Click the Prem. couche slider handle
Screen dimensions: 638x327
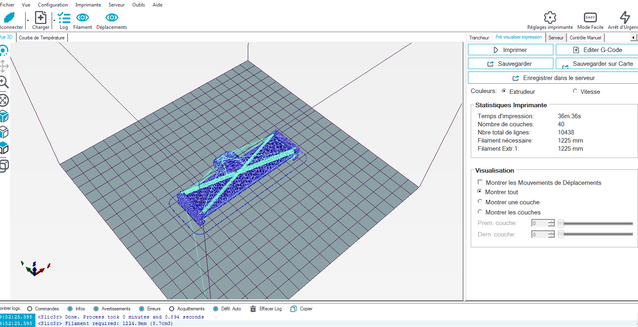click(x=561, y=223)
